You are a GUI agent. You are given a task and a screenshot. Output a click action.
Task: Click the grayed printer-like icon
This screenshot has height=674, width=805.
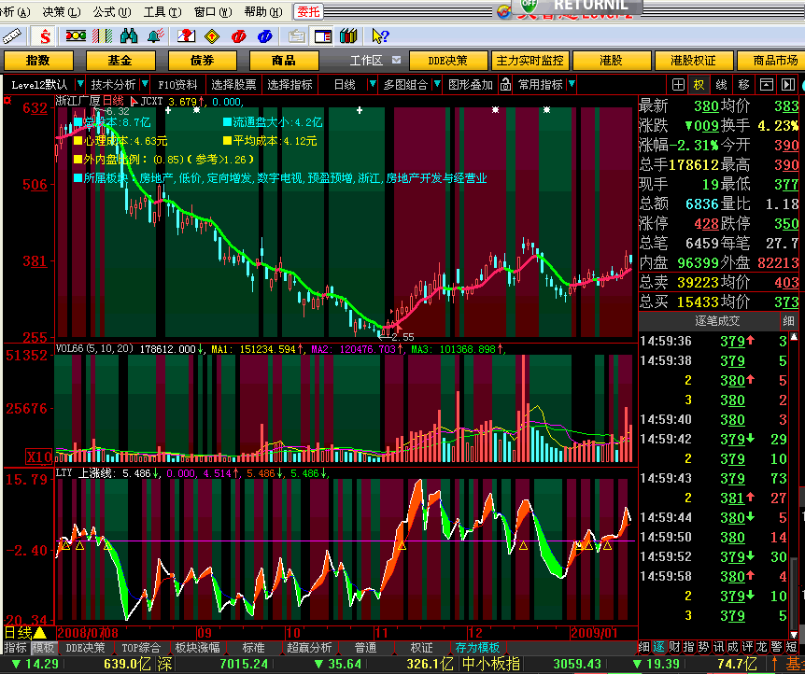coord(297,36)
